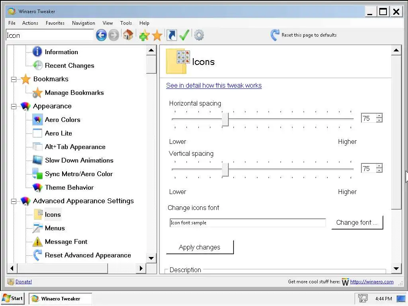The width and height of the screenshot is (408, 306).
Task: Open the bookmarks star in toolbar
Action: point(157,35)
